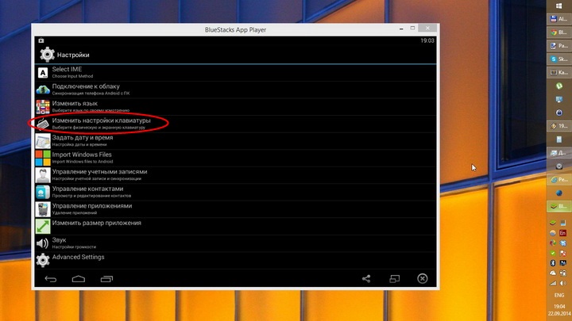Select the cloud connection icon

click(43, 90)
